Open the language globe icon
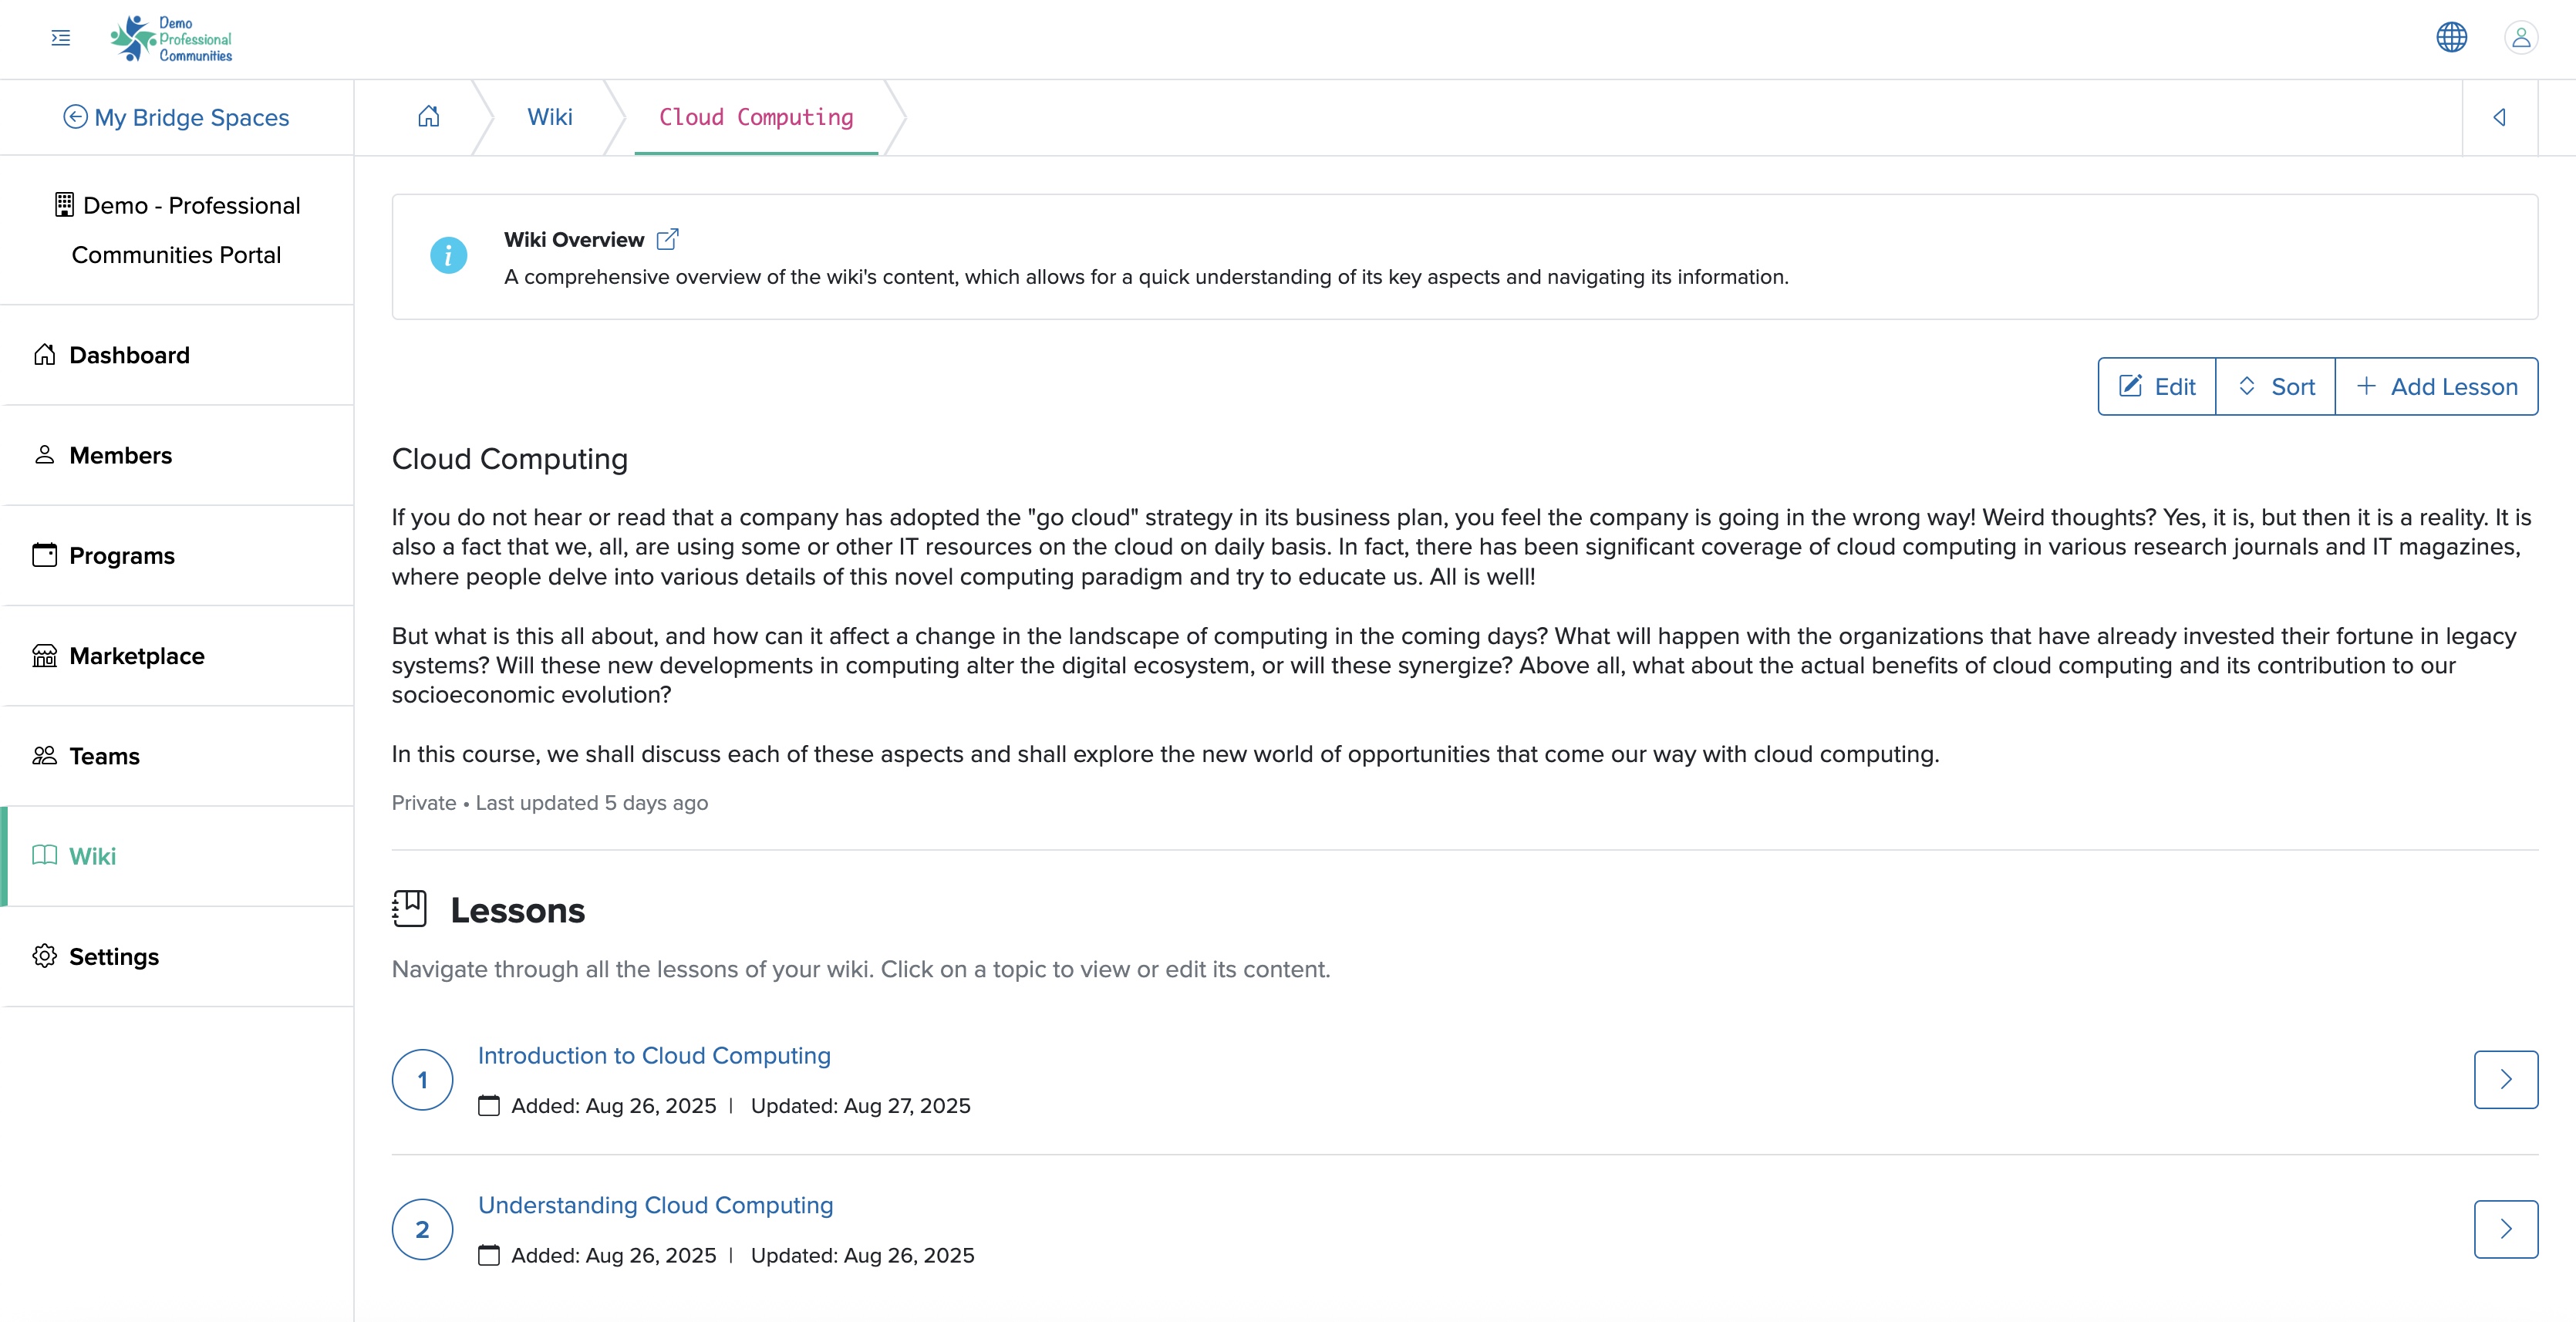The width and height of the screenshot is (2576, 1322). (x=2451, y=38)
